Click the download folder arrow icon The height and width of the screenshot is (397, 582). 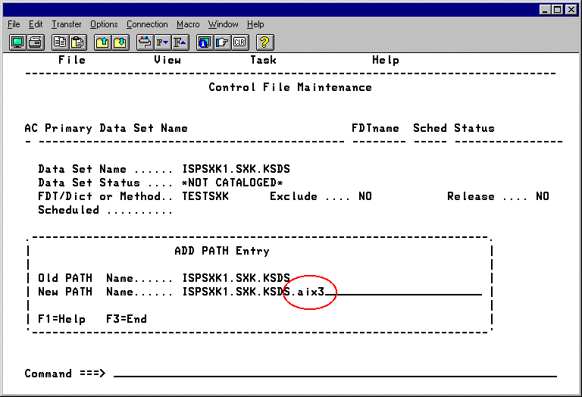pyautogui.click(x=120, y=42)
